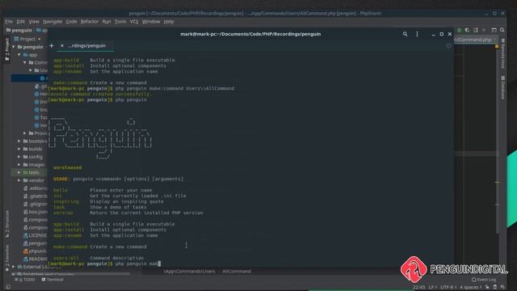Viewport: 517px width, 291px height.
Task: Open the Edit menu
Action: [21, 22]
